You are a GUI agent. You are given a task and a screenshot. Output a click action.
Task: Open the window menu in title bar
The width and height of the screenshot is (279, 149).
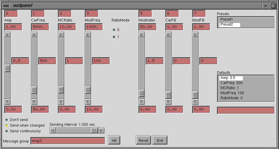coord(6,5)
